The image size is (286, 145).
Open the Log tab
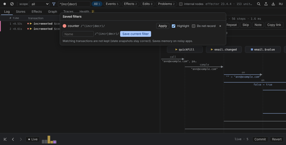point(7,12)
